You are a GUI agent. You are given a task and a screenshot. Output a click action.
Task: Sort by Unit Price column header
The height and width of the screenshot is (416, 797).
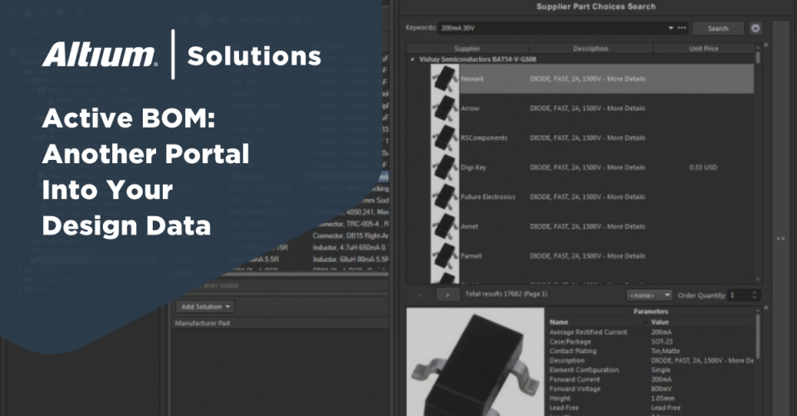[x=704, y=49]
